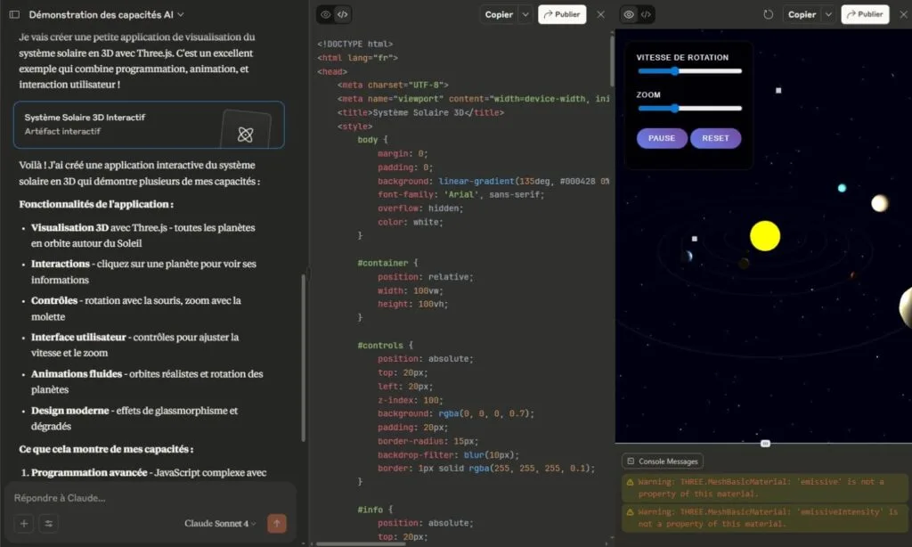Click the PAUSE button in the solar system

[662, 138]
